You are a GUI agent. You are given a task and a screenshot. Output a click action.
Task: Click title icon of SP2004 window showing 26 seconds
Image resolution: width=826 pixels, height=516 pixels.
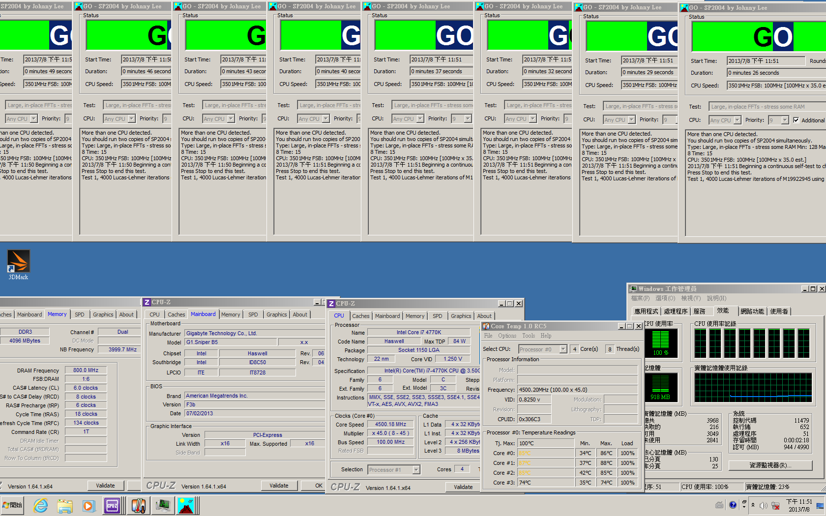tap(684, 8)
